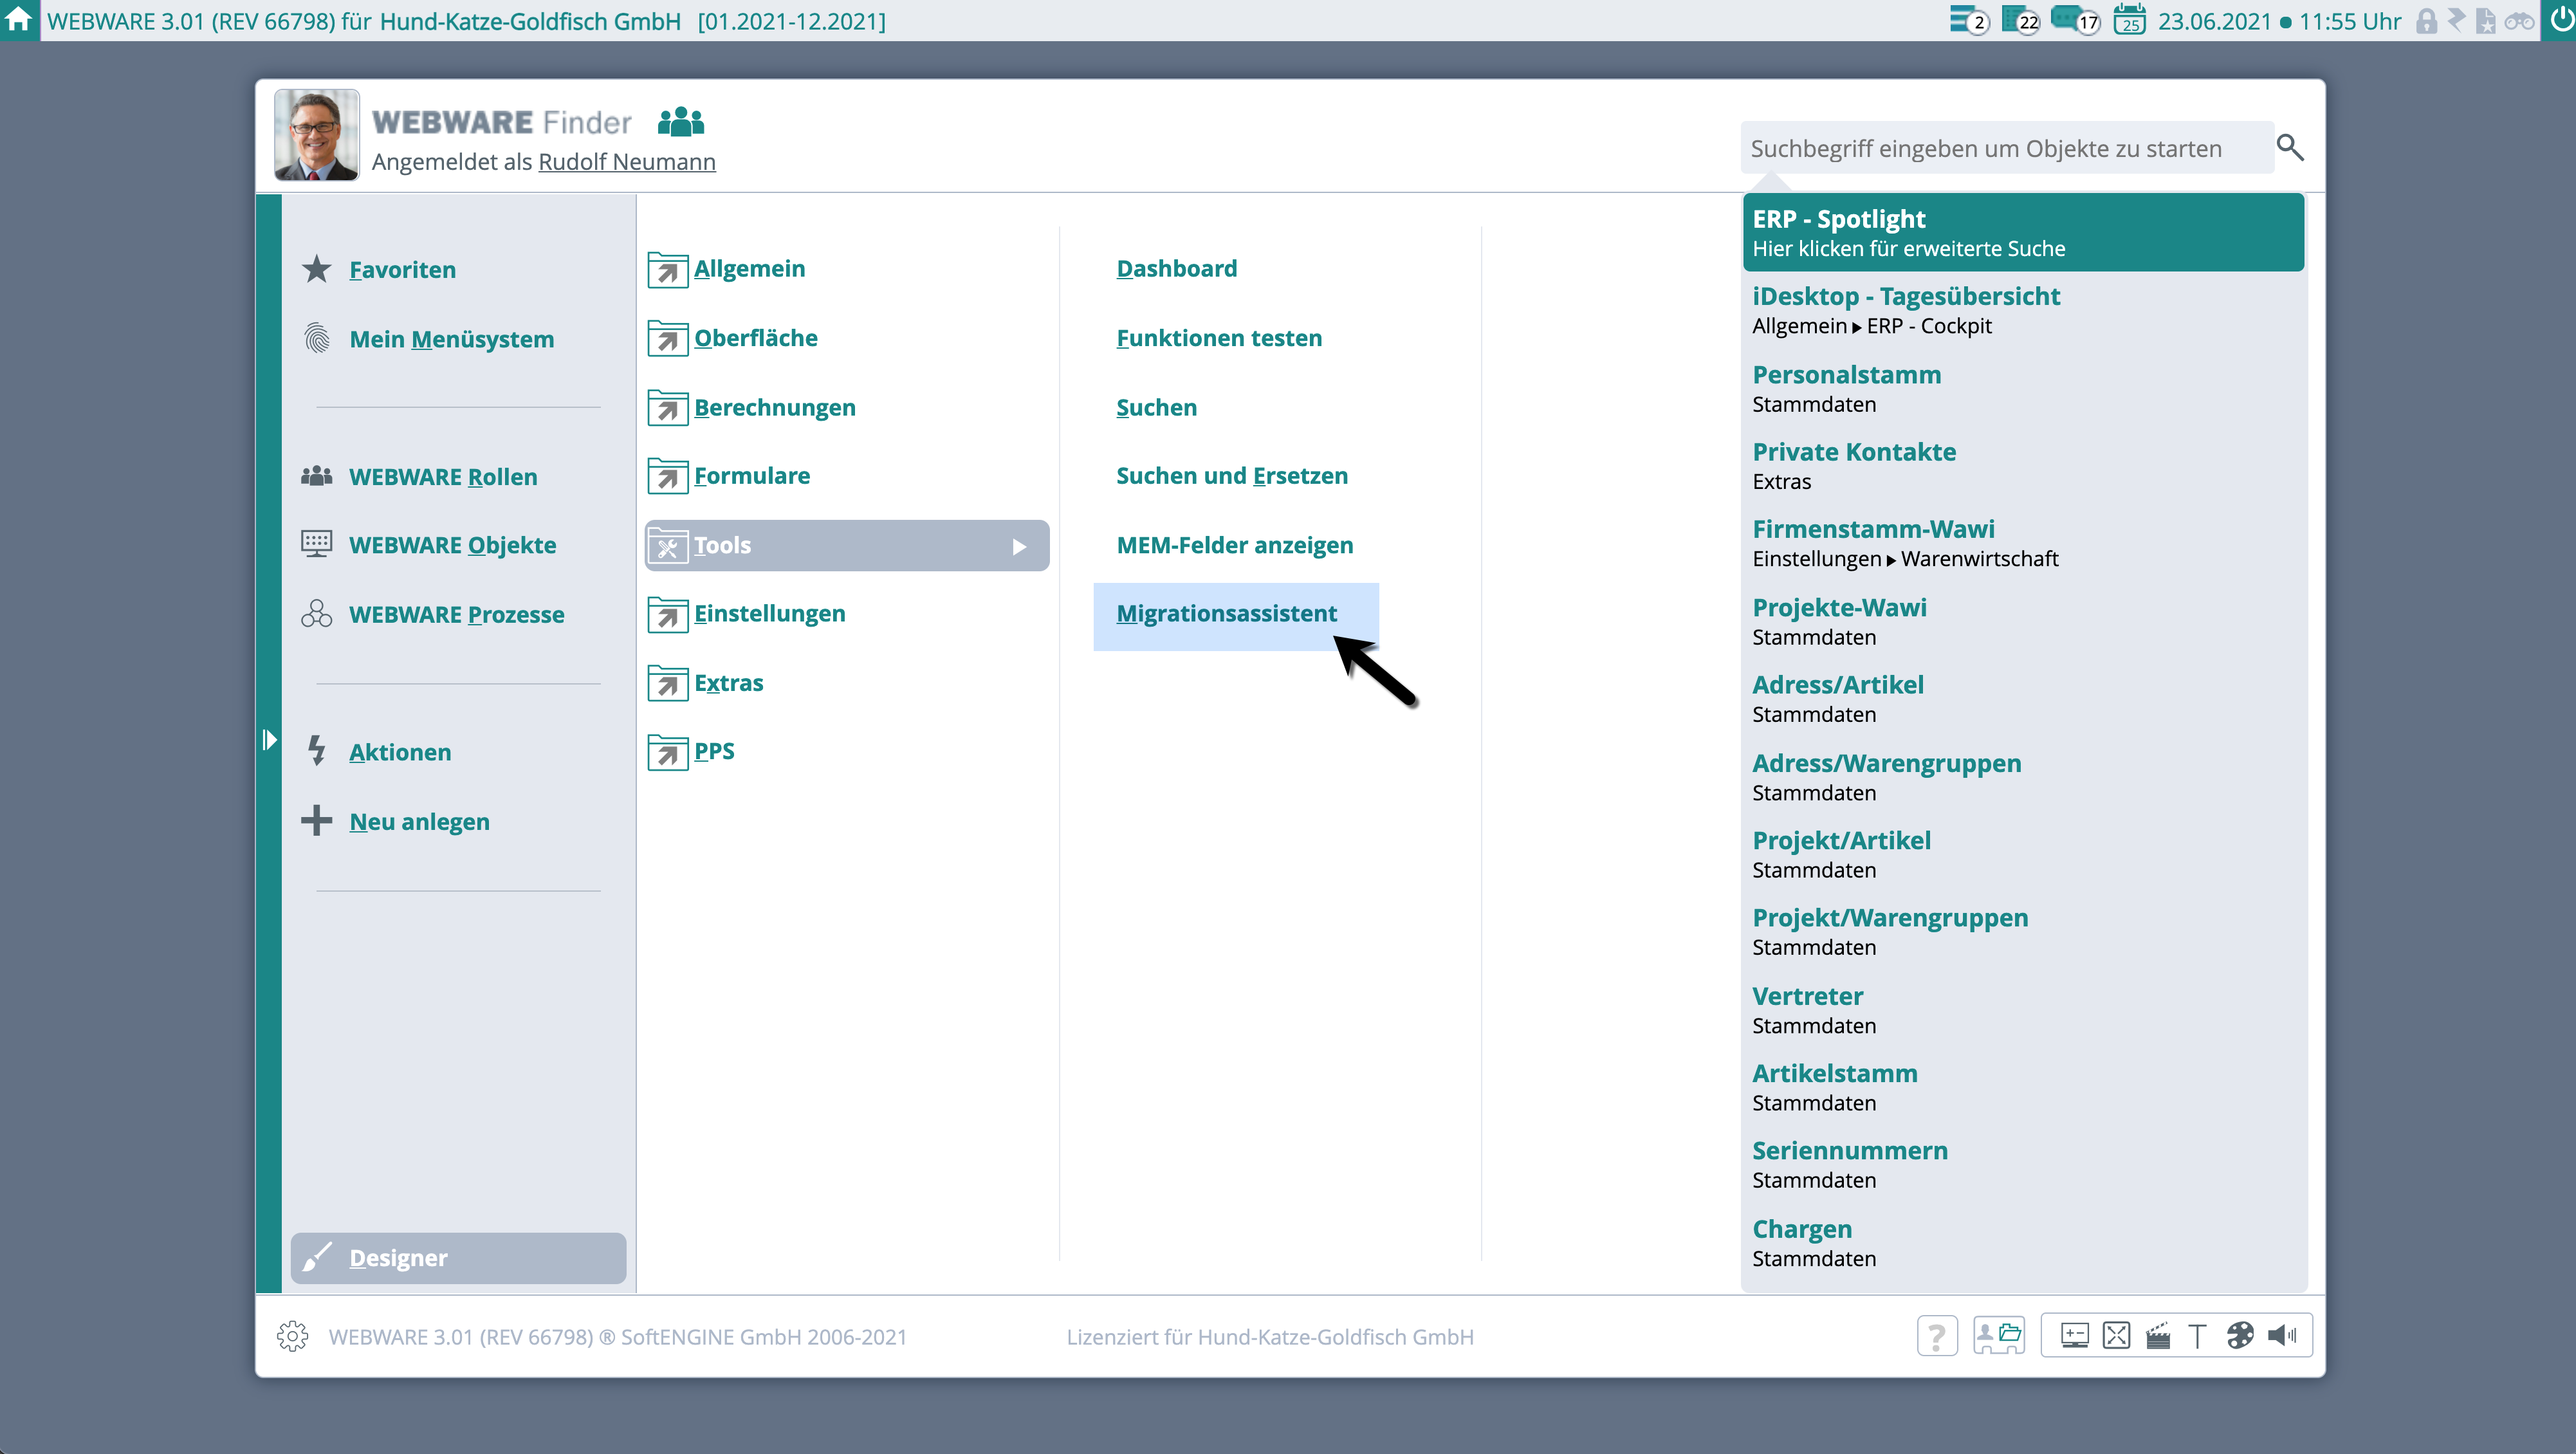Click the clapperboard icon in footer toolbar
Viewport: 2576px width, 1454px height.
tap(2158, 1336)
